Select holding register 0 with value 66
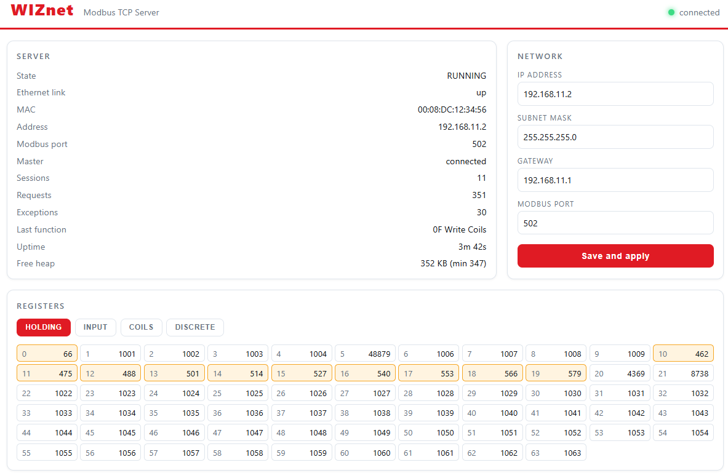Image resolution: width=728 pixels, height=473 pixels. [x=47, y=354]
